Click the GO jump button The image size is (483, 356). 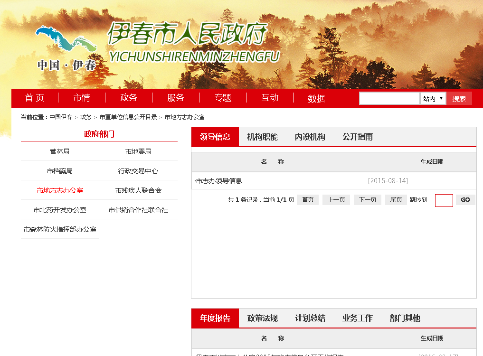(465, 199)
